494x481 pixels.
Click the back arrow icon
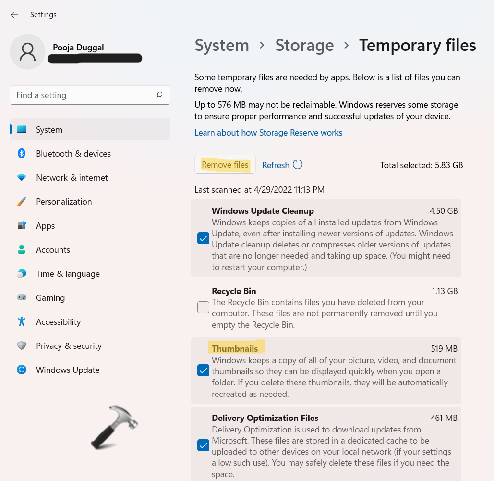click(x=14, y=15)
